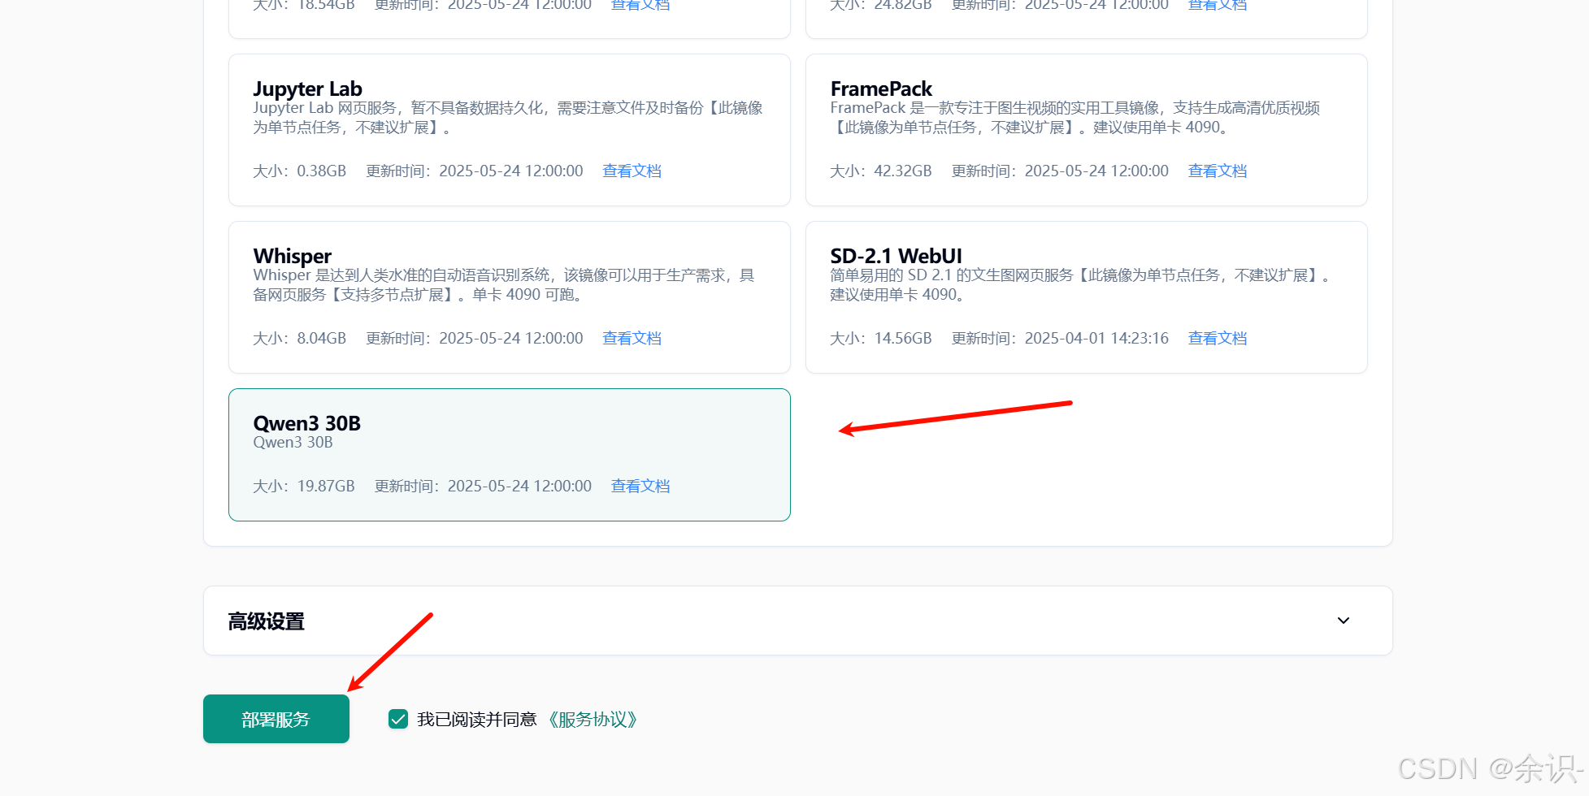Screen dimensions: 1589x796
Task: Open 查看文档 link for Qwen3 30B
Action: pyautogui.click(x=640, y=486)
